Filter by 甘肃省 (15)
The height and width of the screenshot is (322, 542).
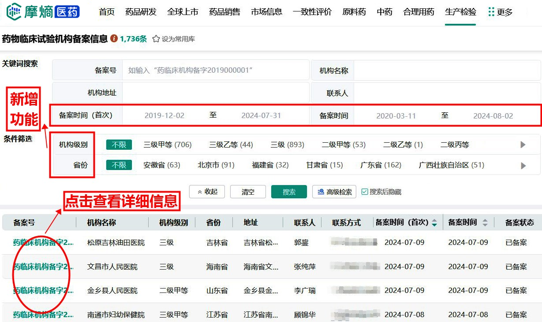325,165
